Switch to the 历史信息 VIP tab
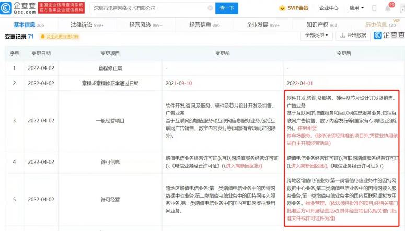The width and height of the screenshot is (405, 231). (x=380, y=25)
